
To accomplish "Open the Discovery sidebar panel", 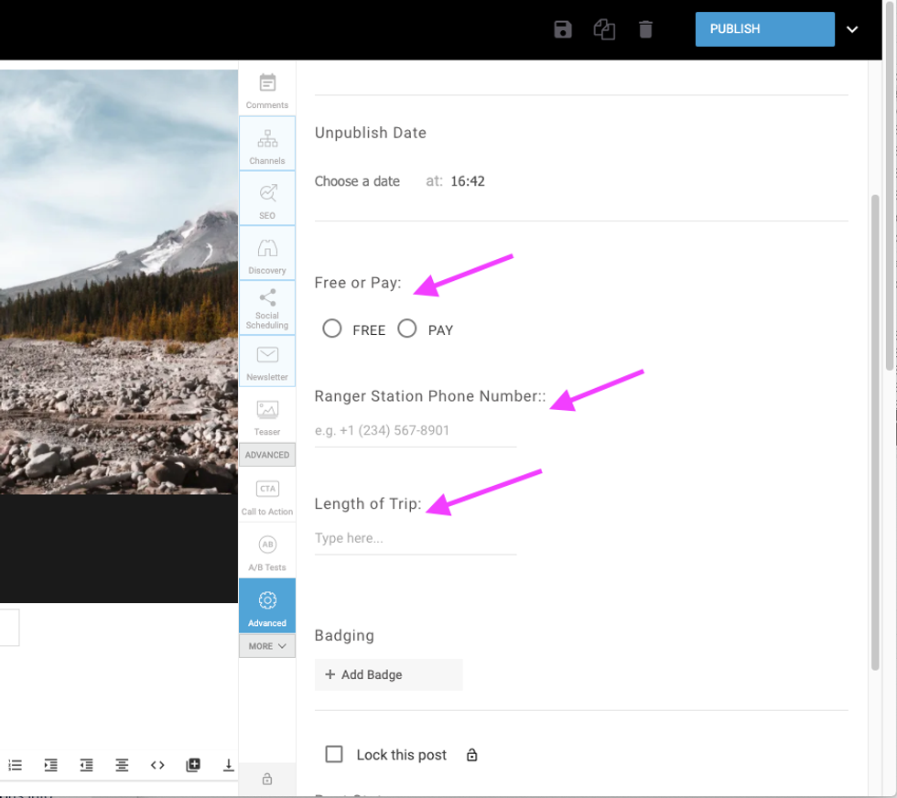I will pyautogui.click(x=267, y=254).
